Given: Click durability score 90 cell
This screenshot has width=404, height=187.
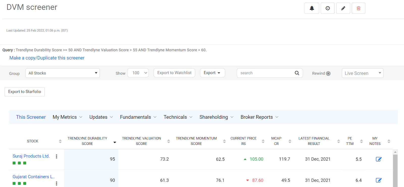Looking at the screenshot, I should point(91,178).
